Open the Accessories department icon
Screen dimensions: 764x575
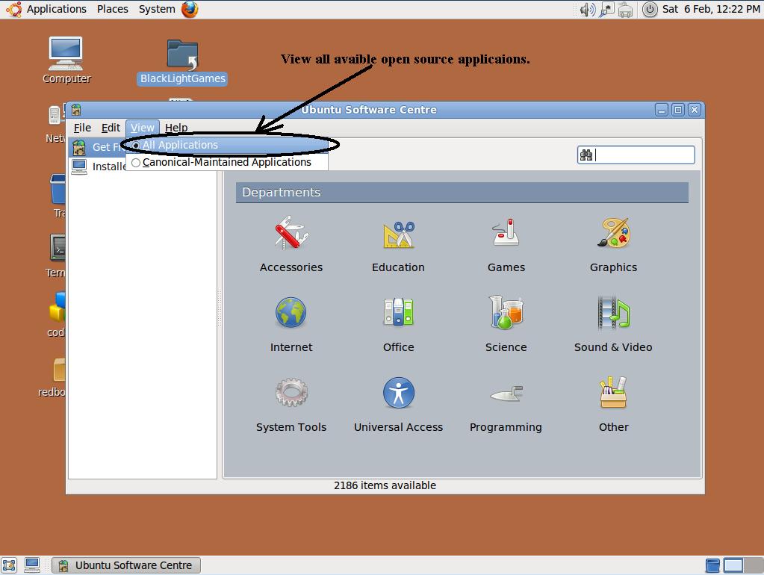coord(291,233)
